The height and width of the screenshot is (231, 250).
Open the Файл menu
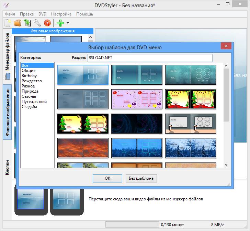[x=10, y=14]
